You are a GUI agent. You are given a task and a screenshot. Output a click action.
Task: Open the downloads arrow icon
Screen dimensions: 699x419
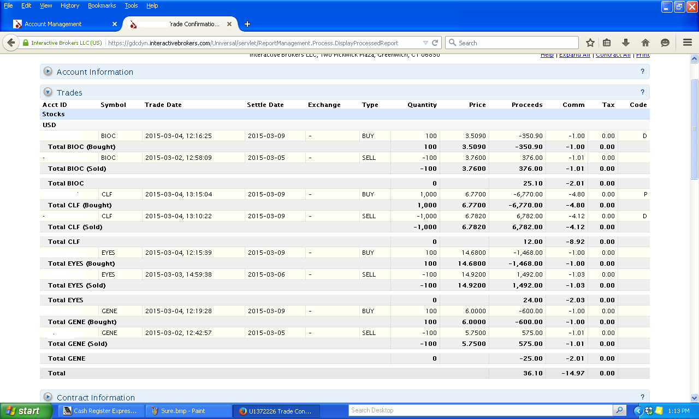[626, 43]
